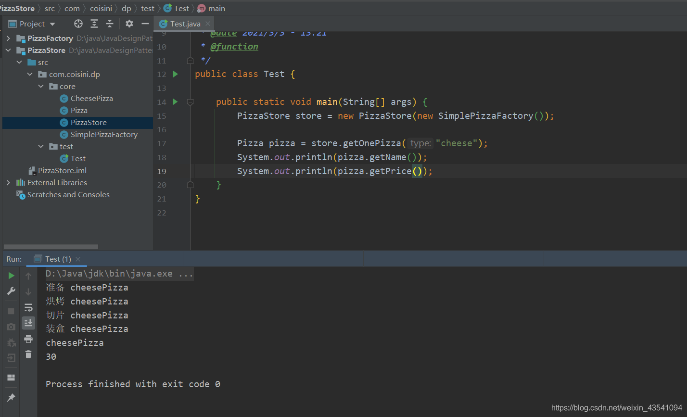The height and width of the screenshot is (417, 687).
Task: Clear console output with trash icon
Action: (x=28, y=354)
